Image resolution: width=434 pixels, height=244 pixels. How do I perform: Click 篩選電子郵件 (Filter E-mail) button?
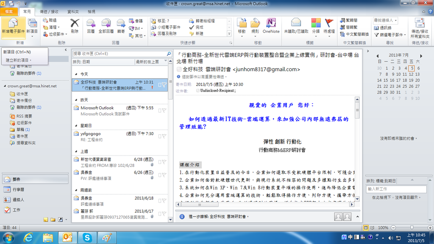390,35
